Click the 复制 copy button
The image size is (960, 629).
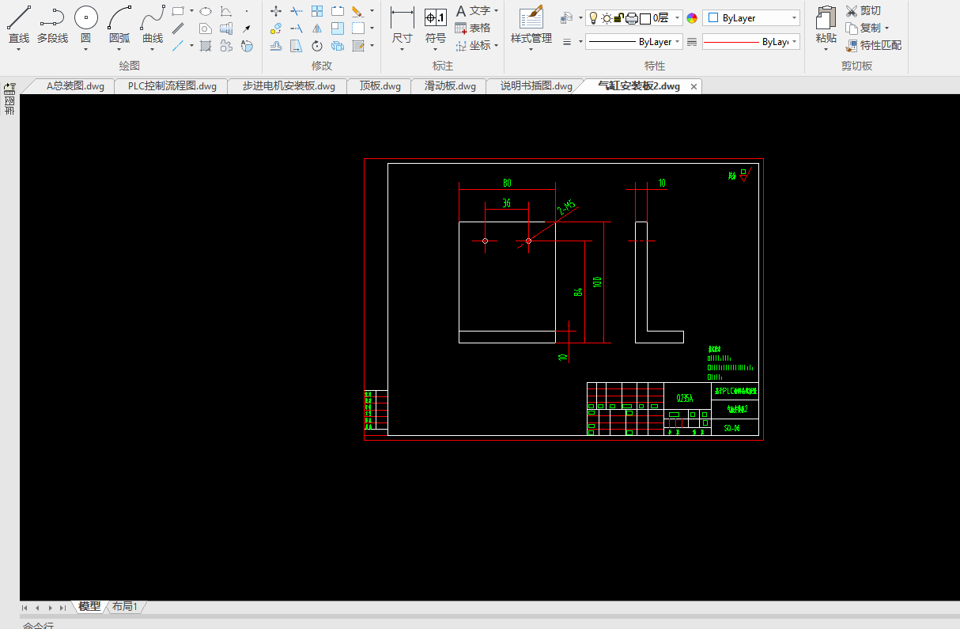coord(863,28)
